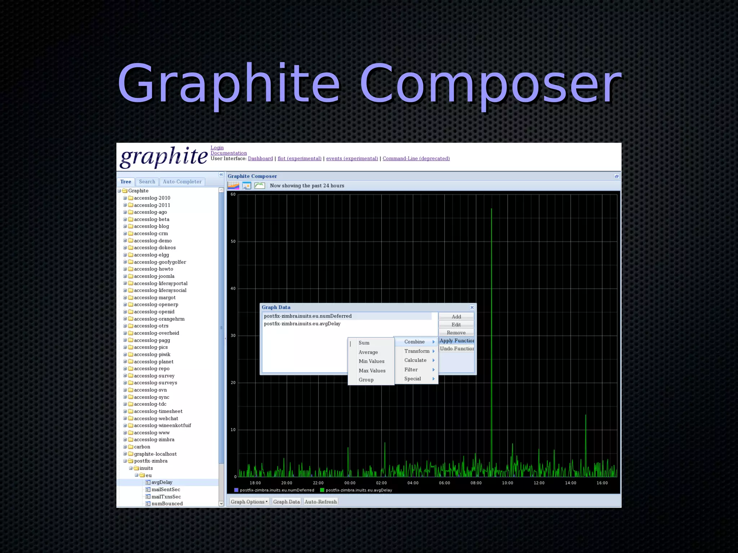The width and height of the screenshot is (738, 553).
Task: Click the Composer window restore icon
Action: tap(617, 176)
